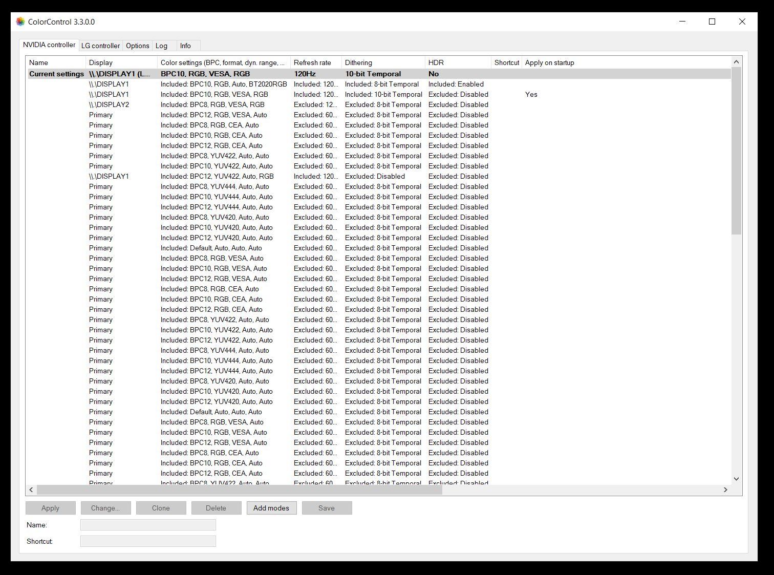Sort by the Color settings column header
The height and width of the screenshot is (575, 774).
(x=224, y=62)
